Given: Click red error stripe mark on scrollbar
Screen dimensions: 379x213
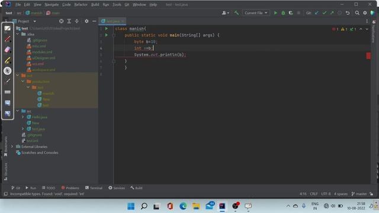Looking at the screenshot, I should tap(368, 56).
